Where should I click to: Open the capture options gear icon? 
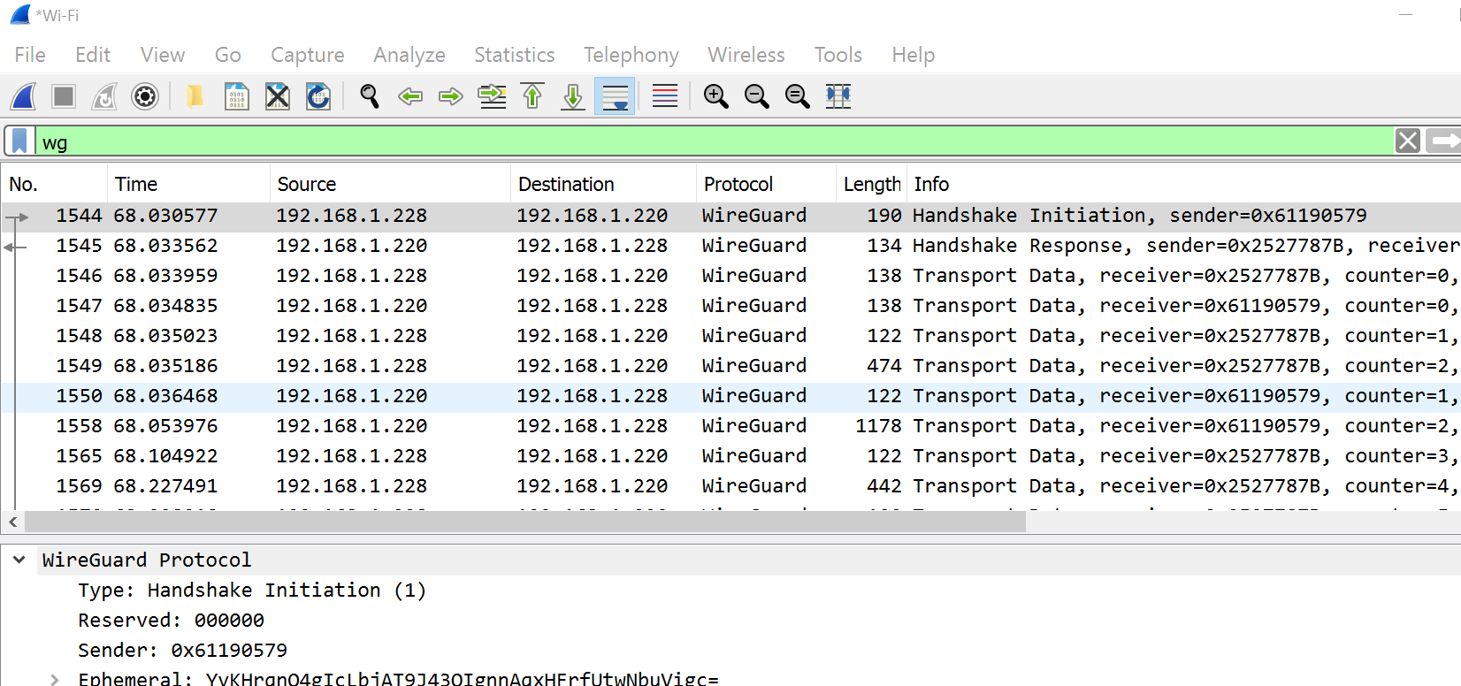click(145, 96)
